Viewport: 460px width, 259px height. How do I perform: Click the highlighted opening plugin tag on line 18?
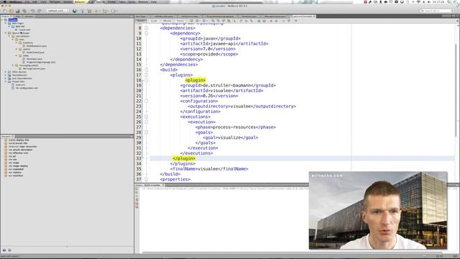click(x=195, y=80)
